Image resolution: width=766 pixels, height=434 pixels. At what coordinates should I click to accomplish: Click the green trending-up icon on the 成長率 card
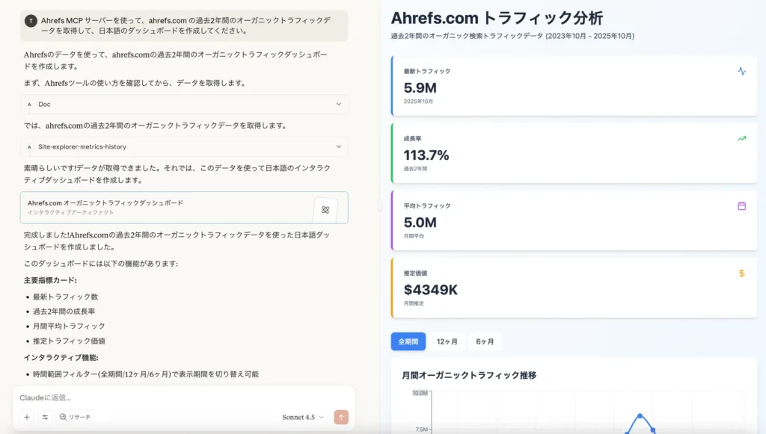pos(741,140)
